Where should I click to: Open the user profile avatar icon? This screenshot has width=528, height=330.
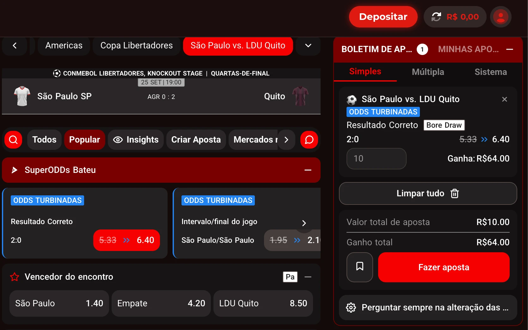point(500,17)
